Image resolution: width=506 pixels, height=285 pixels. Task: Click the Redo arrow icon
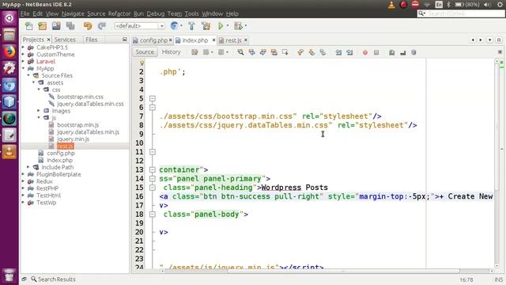click(x=102, y=26)
